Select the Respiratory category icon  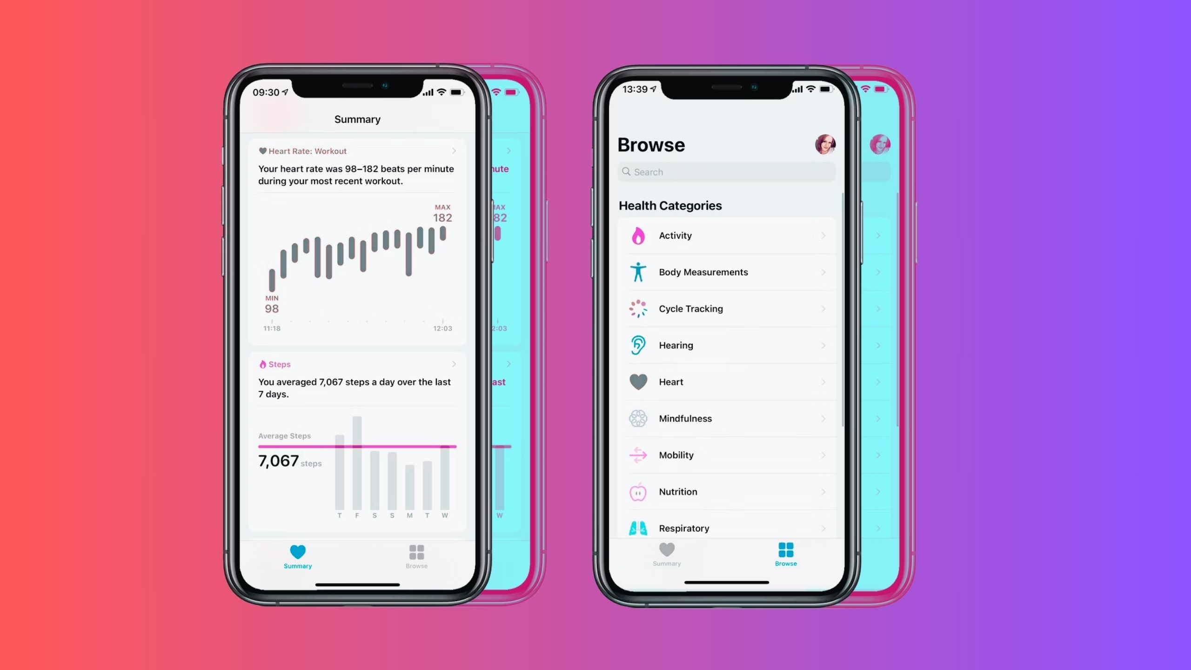640,527
